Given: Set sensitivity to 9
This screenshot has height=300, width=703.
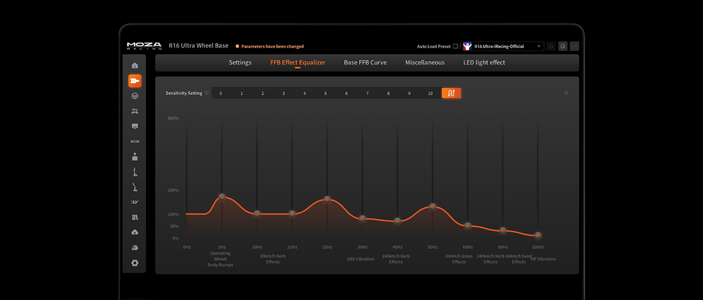Looking at the screenshot, I should point(409,93).
